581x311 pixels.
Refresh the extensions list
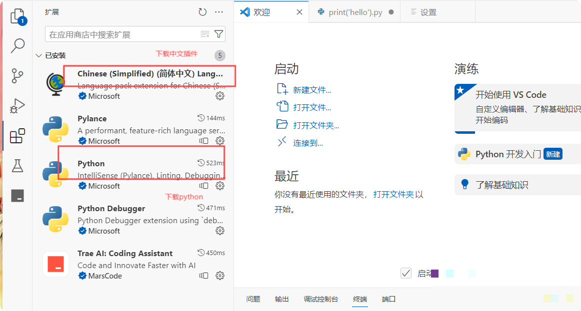click(202, 12)
